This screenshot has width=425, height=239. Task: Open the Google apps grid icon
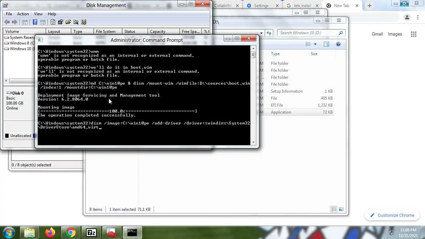pos(413,34)
